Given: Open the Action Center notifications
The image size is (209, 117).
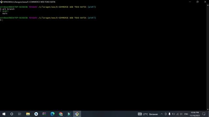Looking at the screenshot, I should [x=204, y=114].
